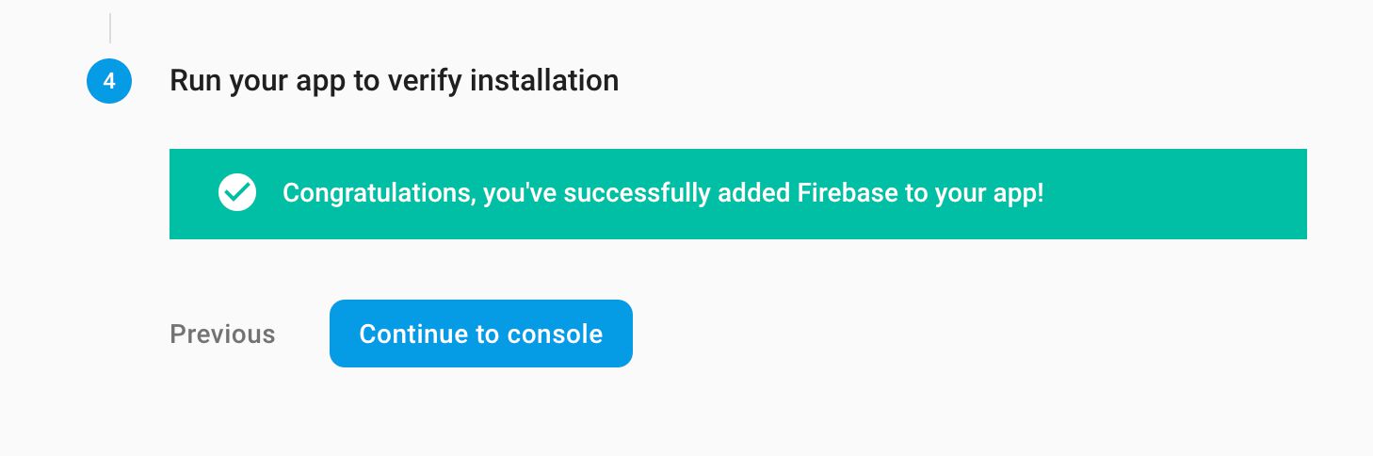Screen dimensions: 1373x456
Task: Click the round checkmark badge in banner
Action: coord(237,193)
